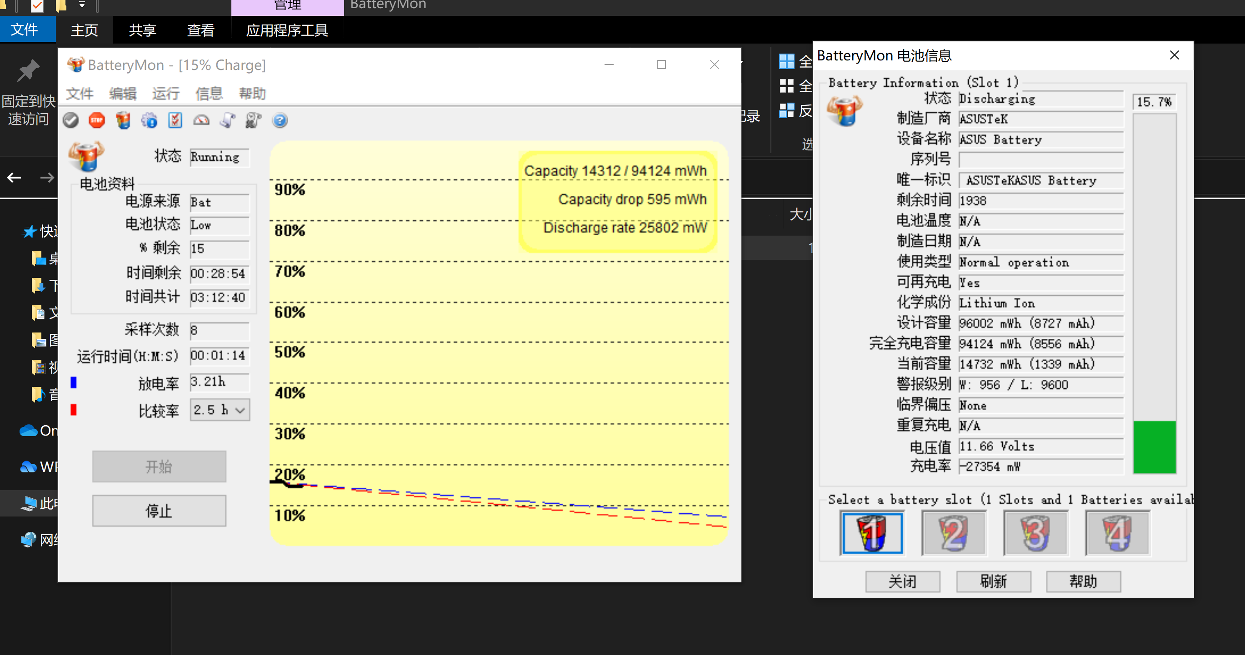Click the Invert selection (反) grid icon in ribbon
The width and height of the screenshot is (1245, 655).
tap(786, 111)
